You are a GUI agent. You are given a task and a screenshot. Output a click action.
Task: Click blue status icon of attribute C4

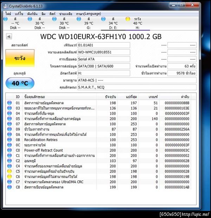(9, 166)
